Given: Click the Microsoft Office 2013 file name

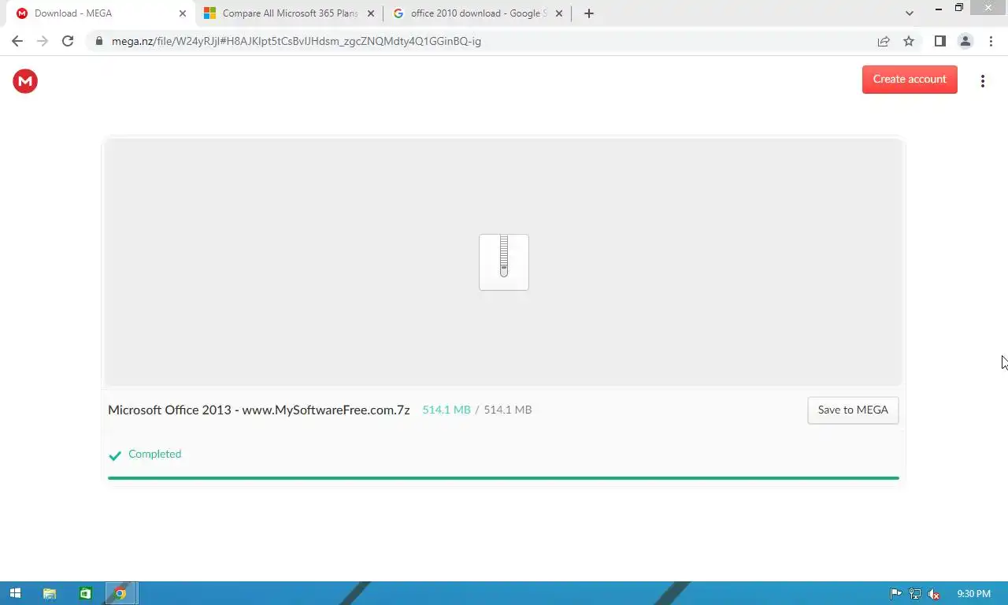Looking at the screenshot, I should pyautogui.click(x=259, y=410).
